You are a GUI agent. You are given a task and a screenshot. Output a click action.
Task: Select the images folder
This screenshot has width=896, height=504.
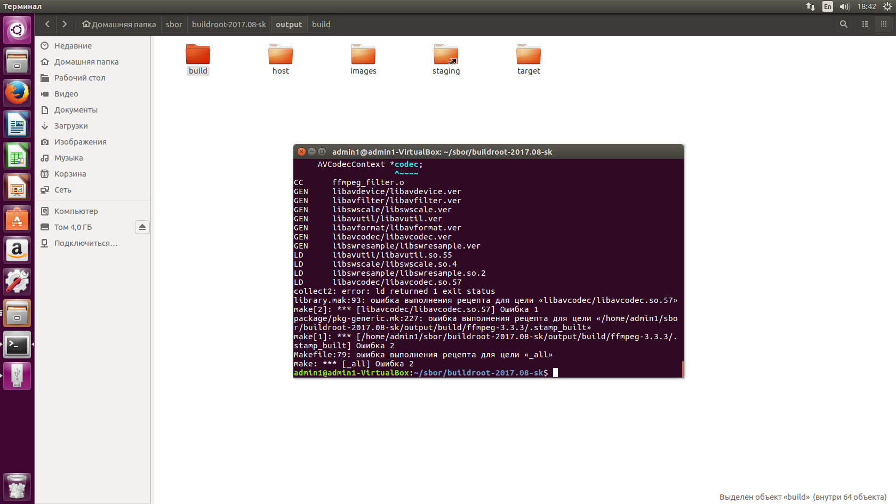point(363,59)
